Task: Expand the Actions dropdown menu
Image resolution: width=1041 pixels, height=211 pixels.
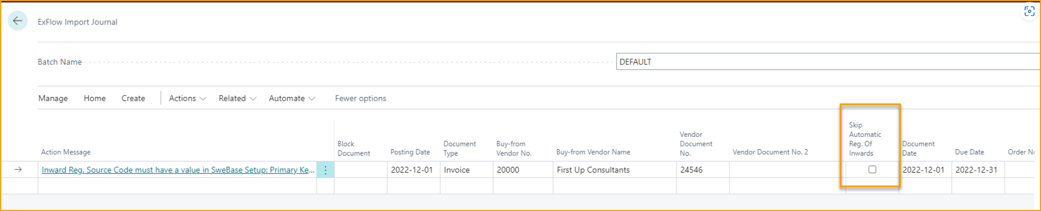Action: (x=187, y=99)
